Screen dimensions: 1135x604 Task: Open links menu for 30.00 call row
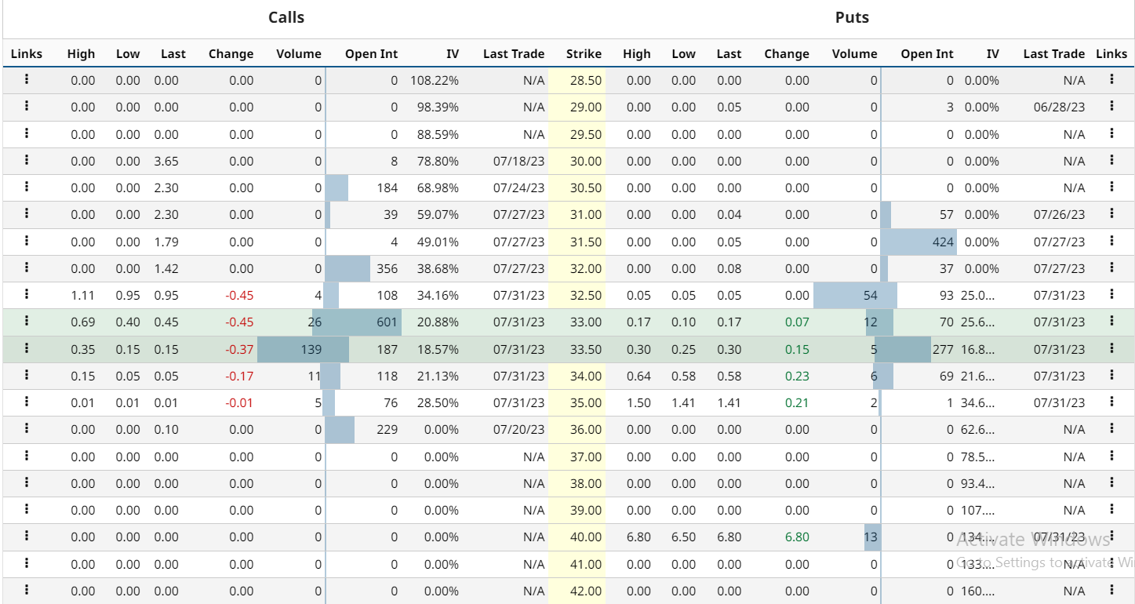(x=27, y=160)
